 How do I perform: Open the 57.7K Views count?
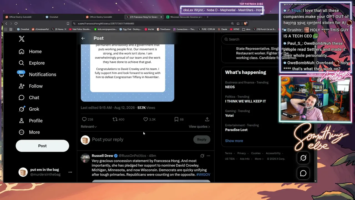[146, 108]
